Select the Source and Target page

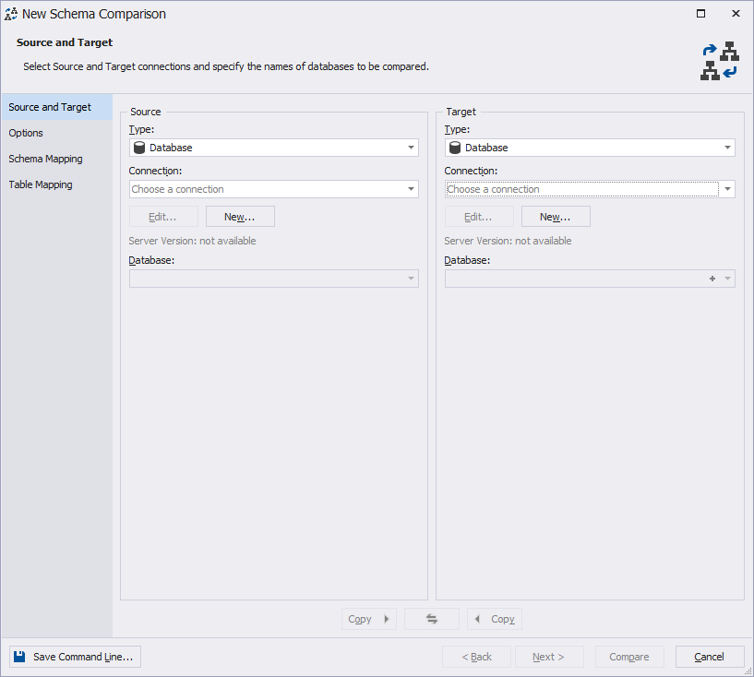[x=50, y=107]
